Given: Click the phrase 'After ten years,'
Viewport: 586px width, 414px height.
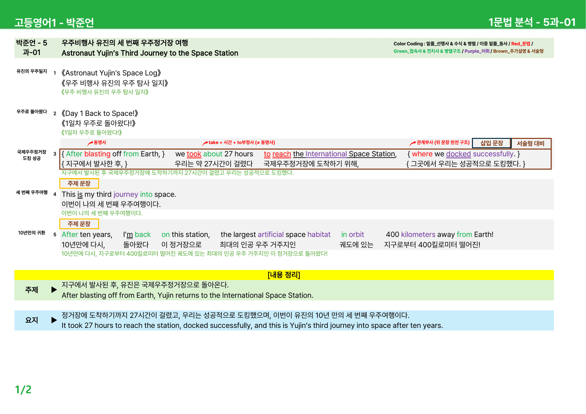Looking at the screenshot, I should (x=87, y=235).
